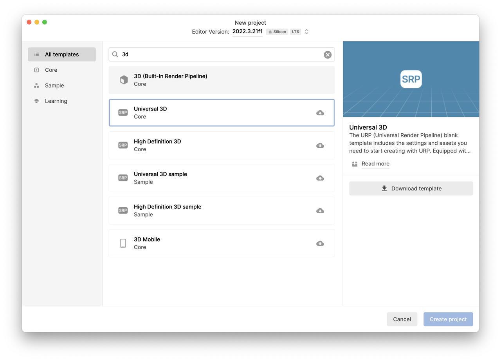The height and width of the screenshot is (361, 501).
Task: Click the Sample category icon
Action: [36, 85]
